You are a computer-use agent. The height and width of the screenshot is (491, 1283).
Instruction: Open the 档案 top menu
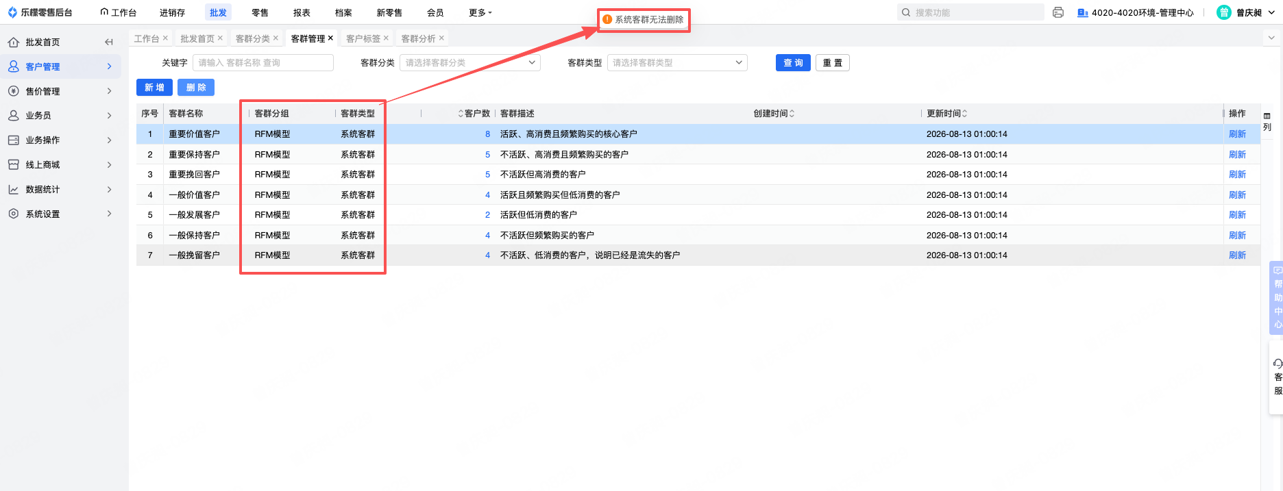click(x=343, y=12)
